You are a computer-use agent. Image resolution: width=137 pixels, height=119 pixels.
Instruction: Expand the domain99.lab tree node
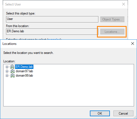[7, 76]
